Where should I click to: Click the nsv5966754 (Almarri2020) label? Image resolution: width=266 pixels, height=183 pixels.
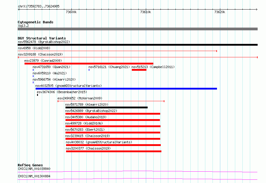click(54, 79)
